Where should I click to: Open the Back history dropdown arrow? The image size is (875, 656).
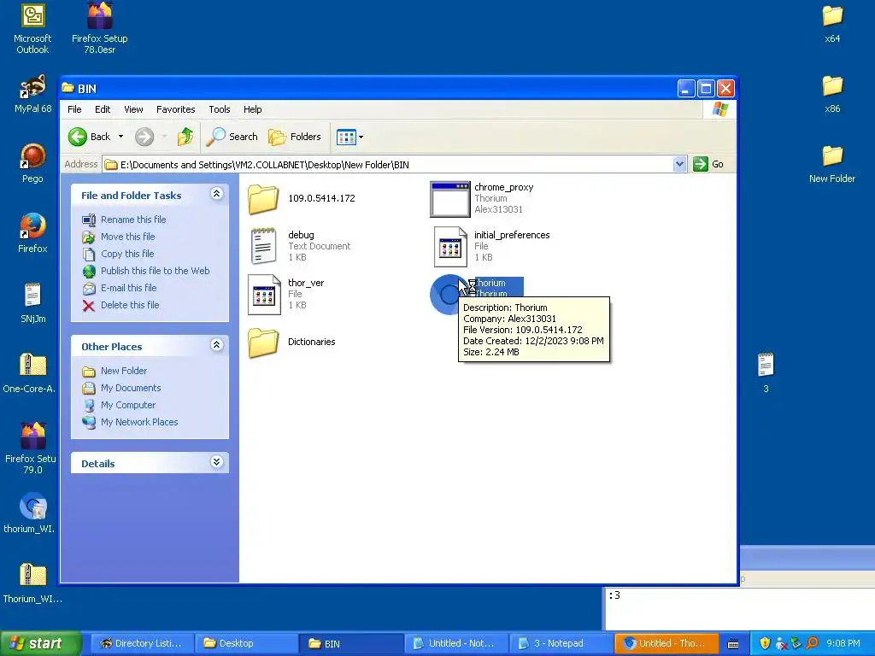pos(120,137)
